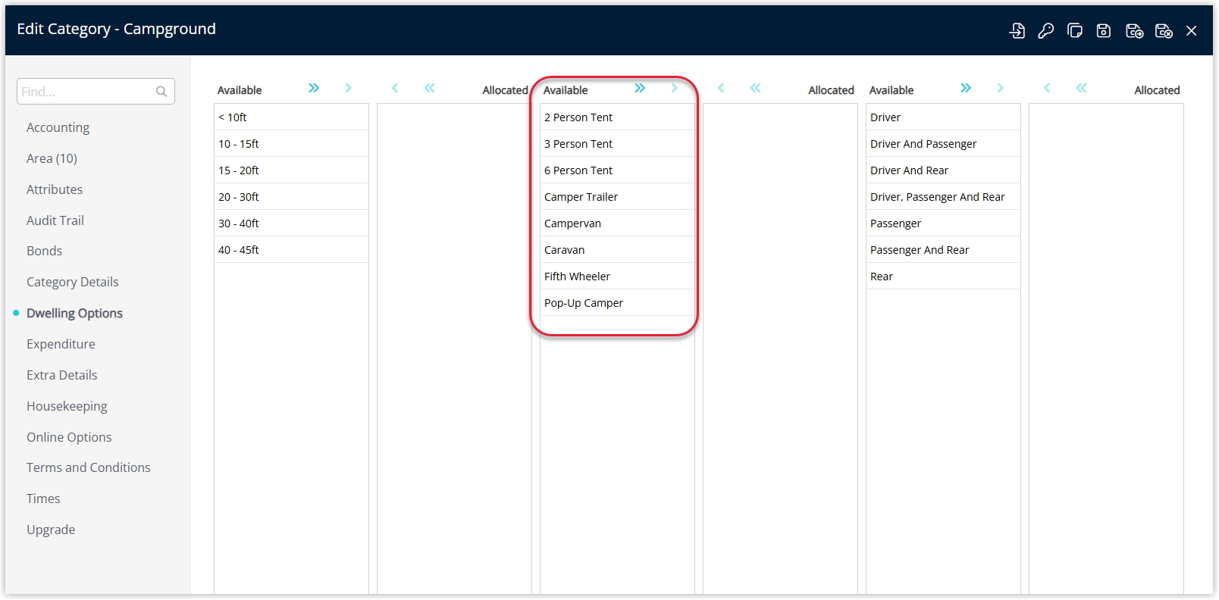Select the 'Campervan' option
This screenshot has height=600, width=1219.
pos(617,223)
